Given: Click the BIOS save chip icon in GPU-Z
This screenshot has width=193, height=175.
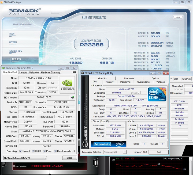Looking at the screenshot, I should (73, 97).
